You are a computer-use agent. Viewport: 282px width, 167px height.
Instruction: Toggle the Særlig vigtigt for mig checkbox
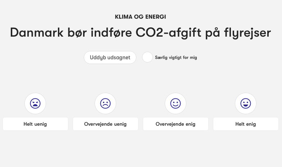[147, 57]
